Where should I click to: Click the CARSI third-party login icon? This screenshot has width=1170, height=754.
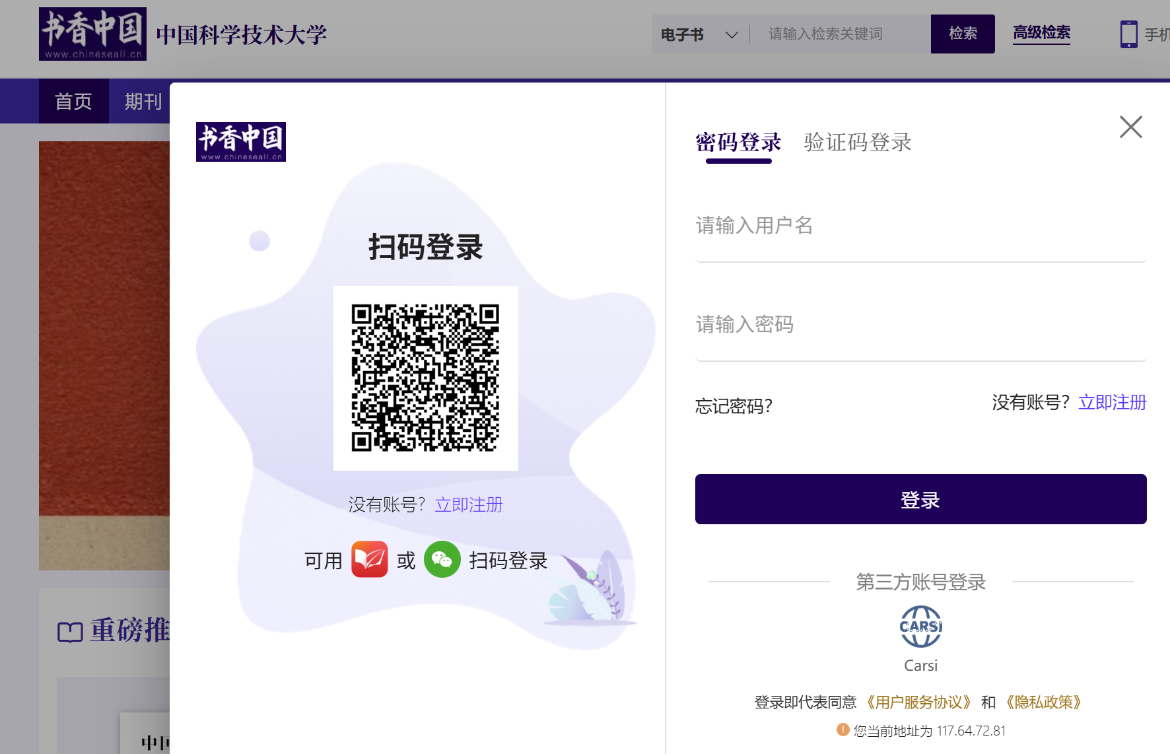(x=920, y=627)
